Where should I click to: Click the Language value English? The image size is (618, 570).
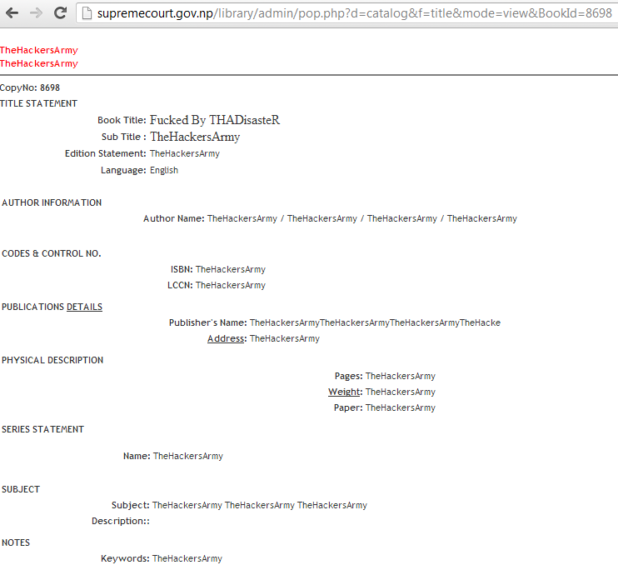164,170
